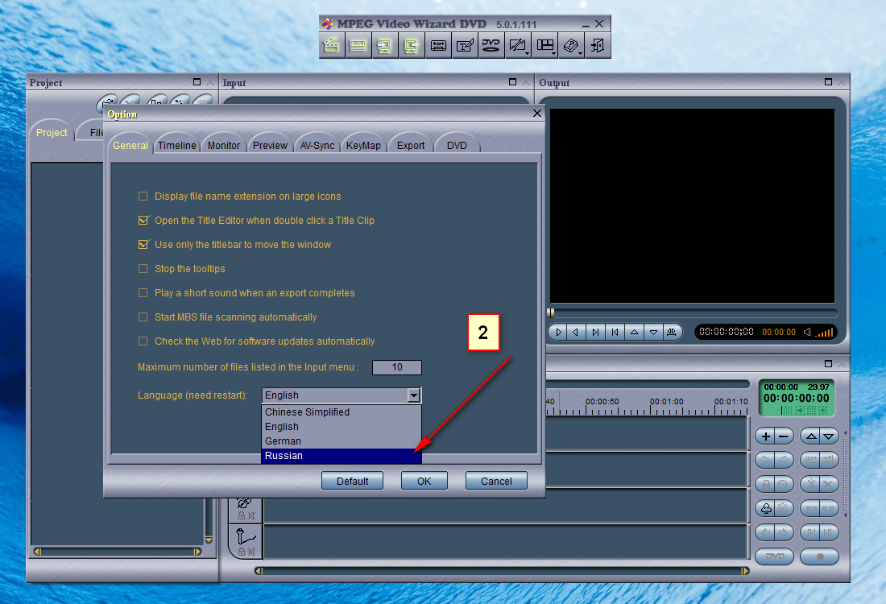The width and height of the screenshot is (886, 604).
Task: Click the timeline bottom horizontal scrollbar
Action: coord(502,571)
